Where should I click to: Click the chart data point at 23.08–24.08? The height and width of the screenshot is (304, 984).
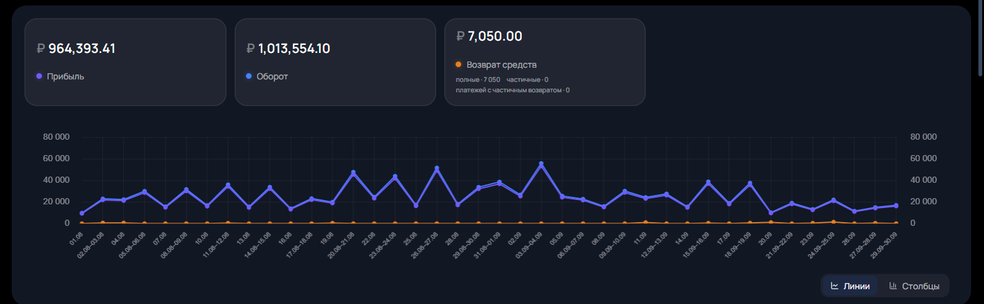coord(395,177)
